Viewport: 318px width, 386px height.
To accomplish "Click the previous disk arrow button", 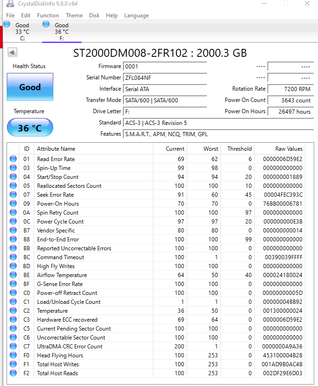I will pyautogui.click(x=12, y=52).
